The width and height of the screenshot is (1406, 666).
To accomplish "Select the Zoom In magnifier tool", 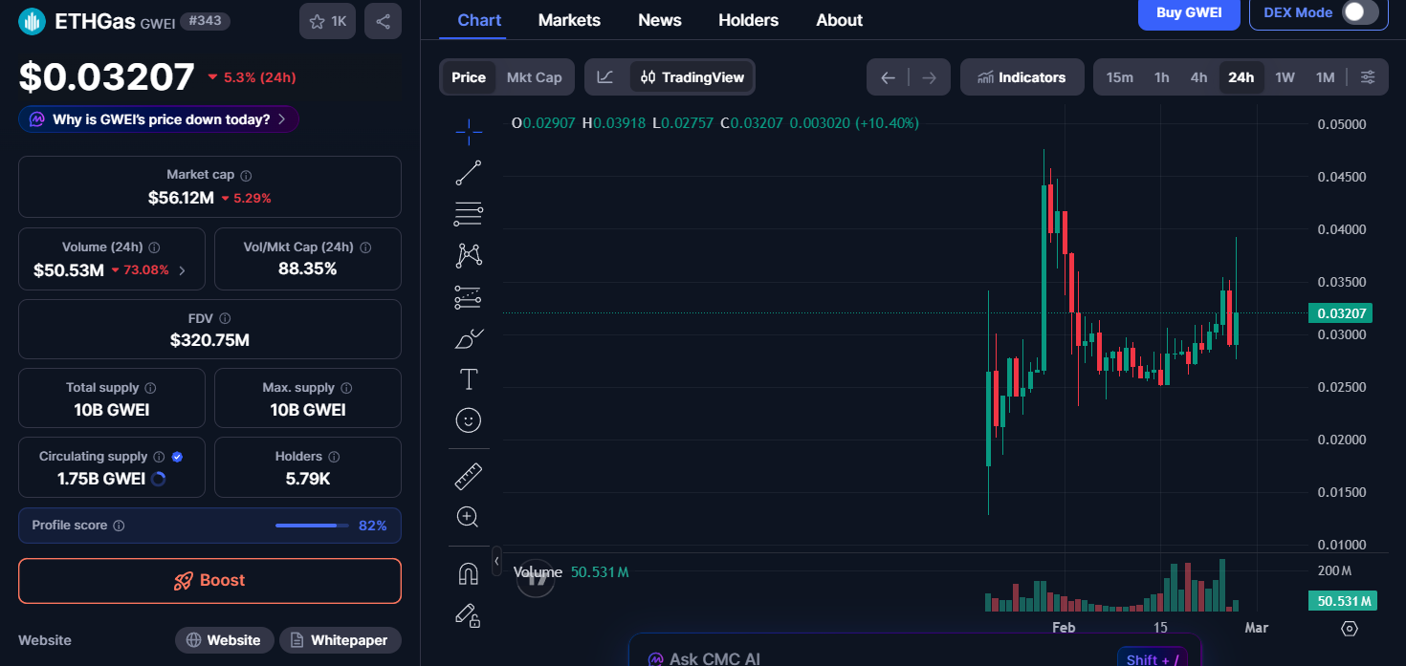I will [469, 516].
